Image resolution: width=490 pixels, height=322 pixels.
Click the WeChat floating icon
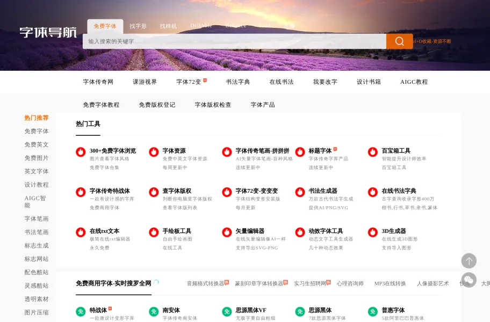(x=469, y=280)
